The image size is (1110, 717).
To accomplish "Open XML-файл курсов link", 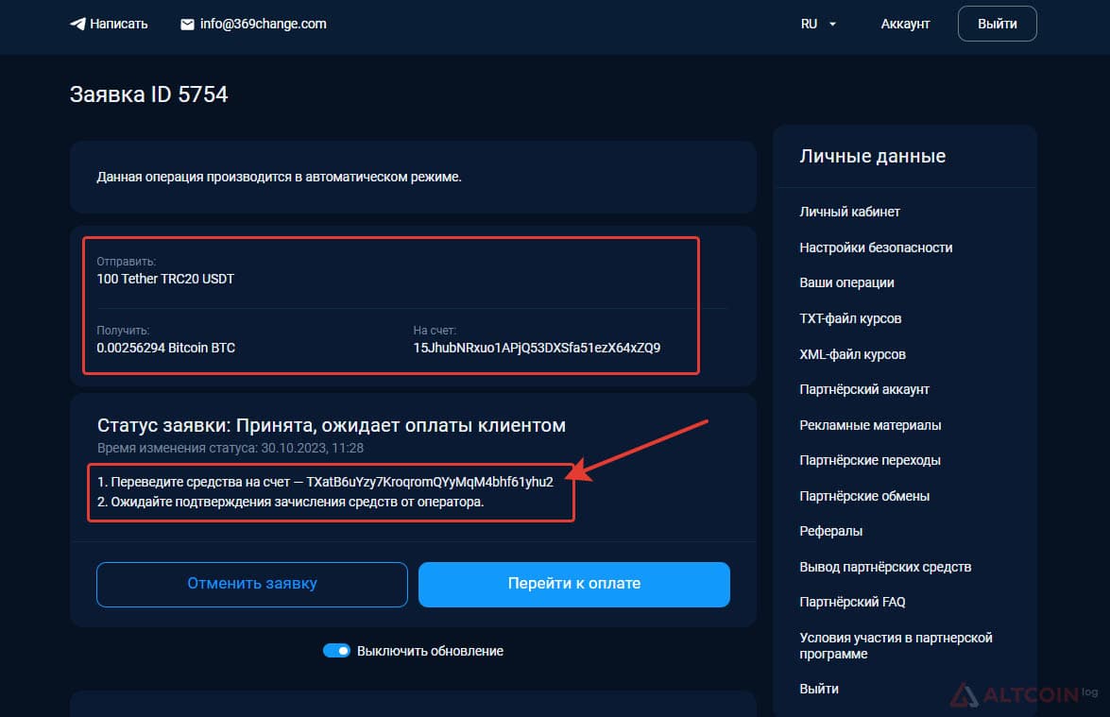I will tap(852, 354).
